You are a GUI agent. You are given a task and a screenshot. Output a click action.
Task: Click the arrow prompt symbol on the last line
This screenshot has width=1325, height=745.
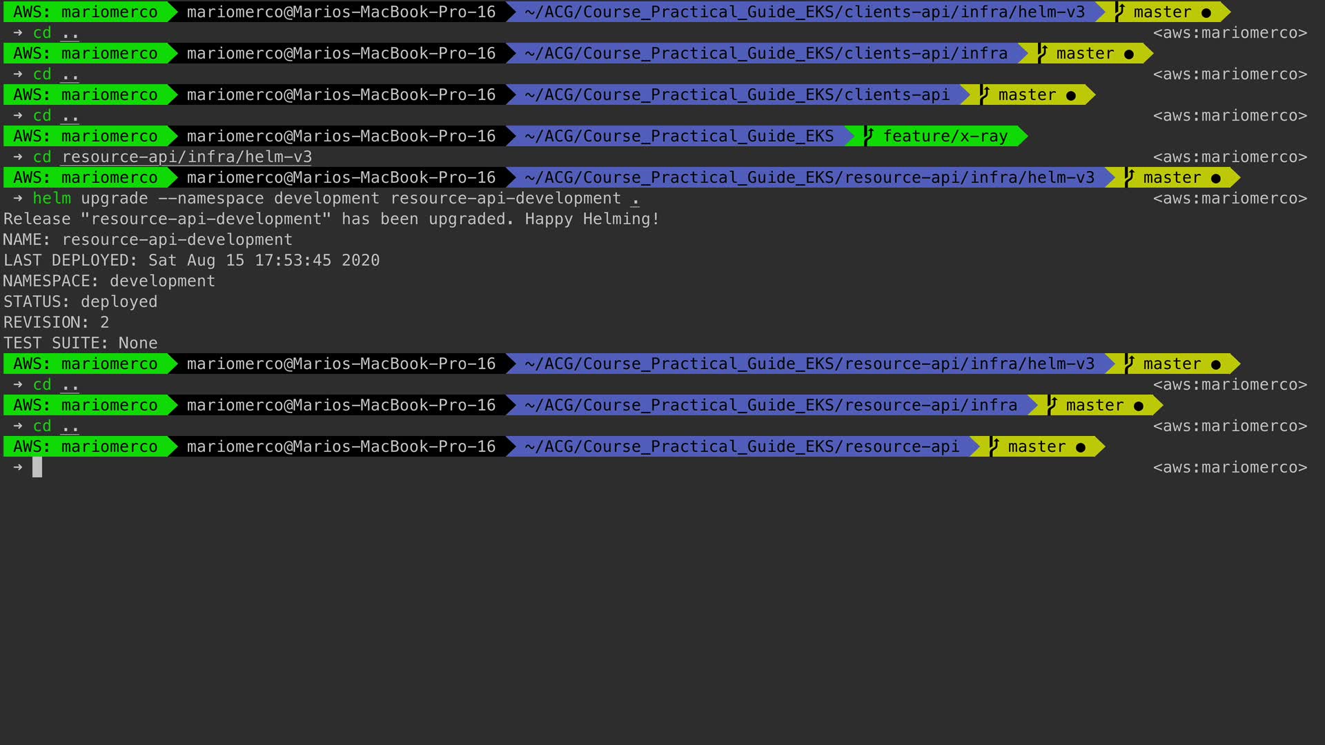coord(18,467)
